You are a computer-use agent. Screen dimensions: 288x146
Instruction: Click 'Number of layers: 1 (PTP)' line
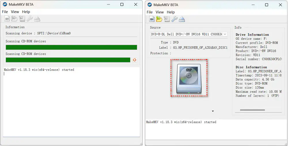257,96
